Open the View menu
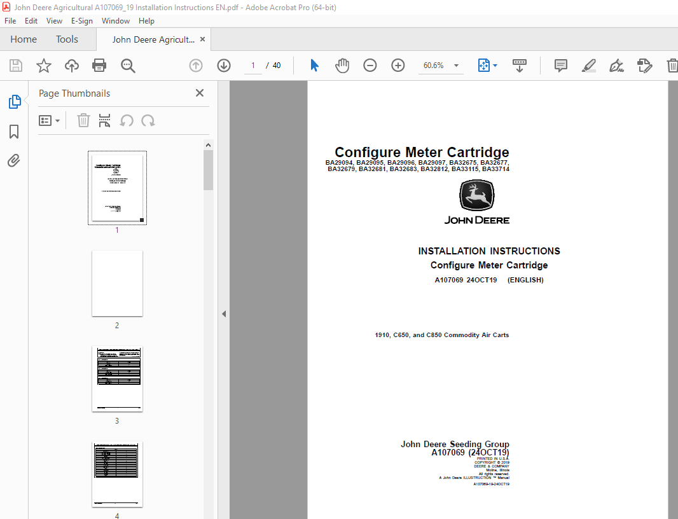This screenshot has height=519, width=678. (x=54, y=21)
